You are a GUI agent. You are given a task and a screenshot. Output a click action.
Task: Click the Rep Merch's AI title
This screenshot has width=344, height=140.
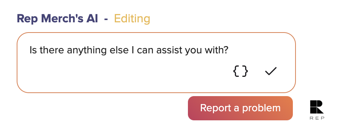pos(57,19)
